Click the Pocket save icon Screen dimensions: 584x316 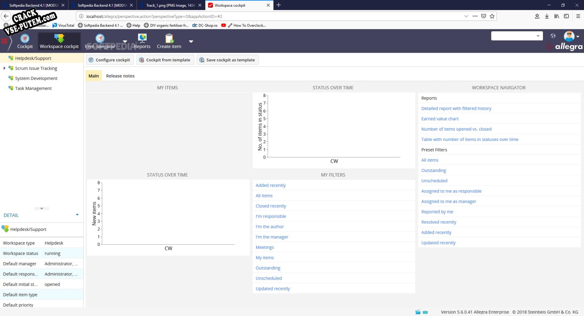click(x=484, y=16)
